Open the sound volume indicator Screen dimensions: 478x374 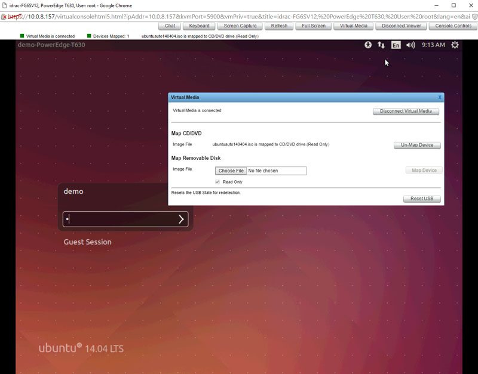pos(410,45)
